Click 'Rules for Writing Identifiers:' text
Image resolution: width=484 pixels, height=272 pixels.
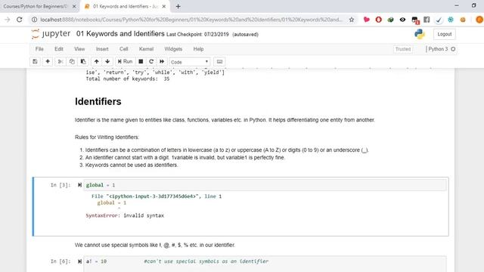[107, 138]
